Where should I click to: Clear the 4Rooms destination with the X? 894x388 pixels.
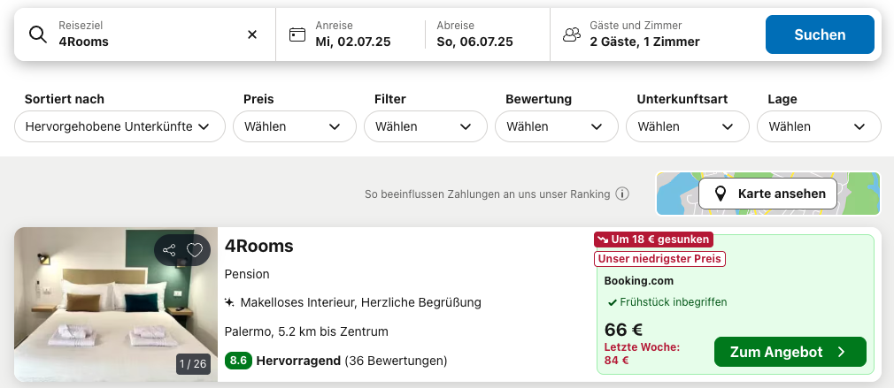pos(252,34)
